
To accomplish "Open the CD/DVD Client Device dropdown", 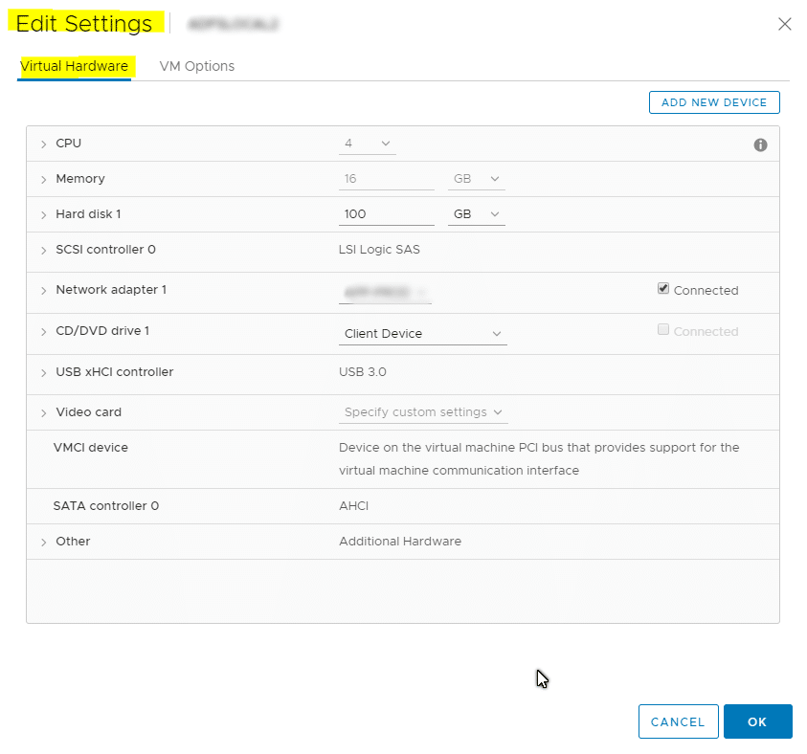I will click(x=423, y=334).
